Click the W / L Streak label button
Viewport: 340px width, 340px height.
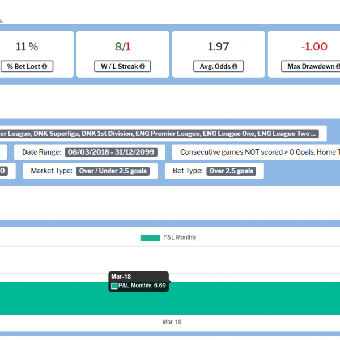[122, 66]
